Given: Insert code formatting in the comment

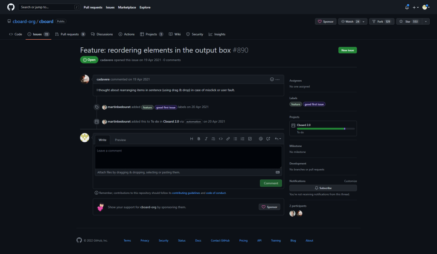Looking at the screenshot, I should point(221,139).
